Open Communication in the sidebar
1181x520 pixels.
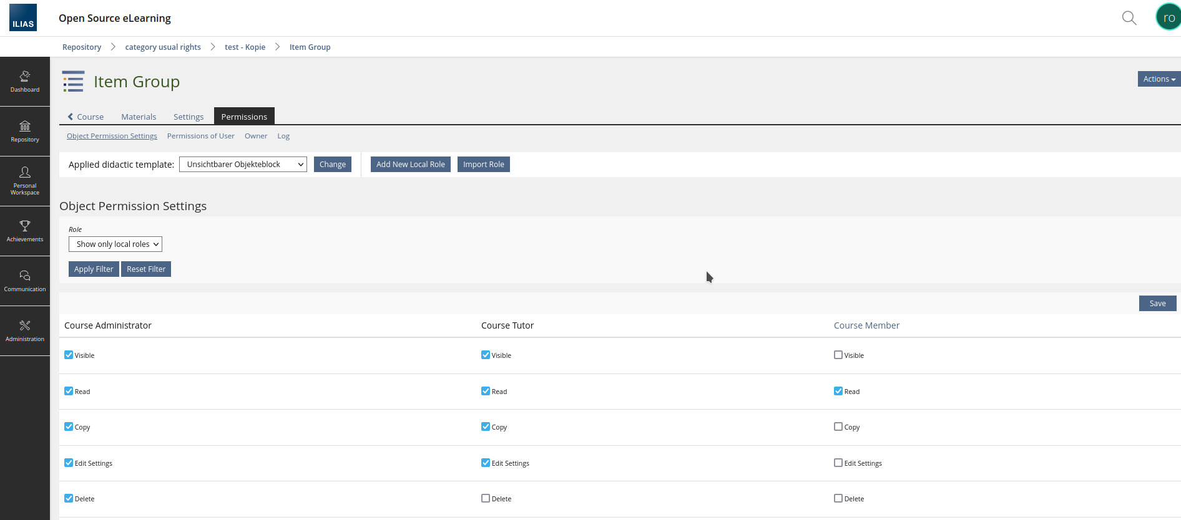click(25, 281)
